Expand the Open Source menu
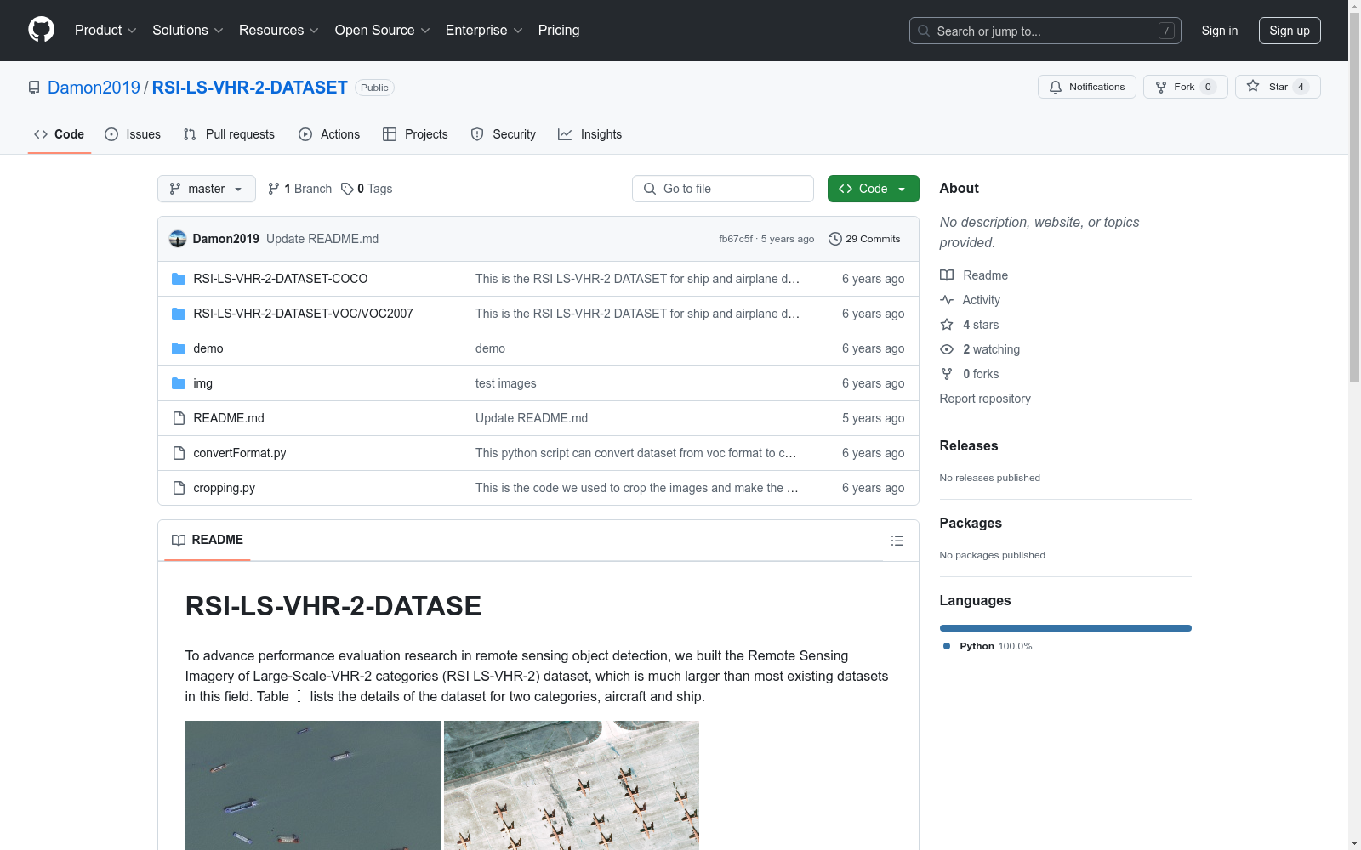Image resolution: width=1361 pixels, height=850 pixels. tap(383, 30)
